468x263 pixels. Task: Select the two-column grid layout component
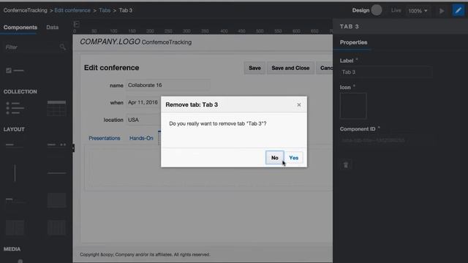pos(15,228)
